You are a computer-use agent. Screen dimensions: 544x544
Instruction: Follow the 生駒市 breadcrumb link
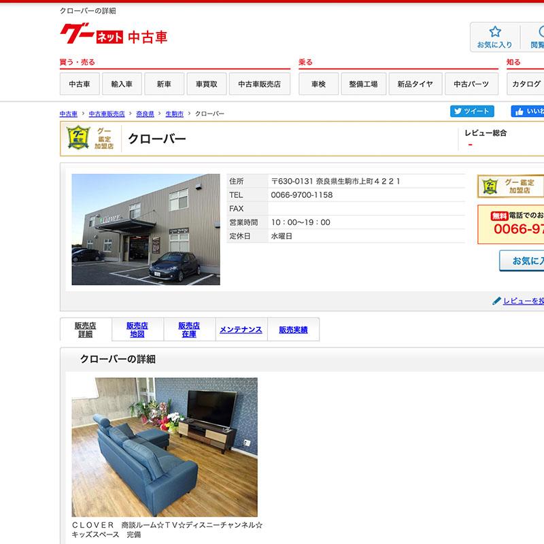click(x=175, y=114)
